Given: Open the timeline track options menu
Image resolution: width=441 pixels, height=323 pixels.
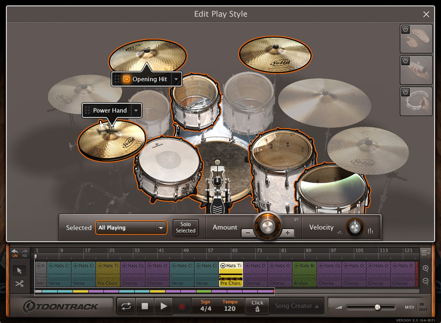Looking at the screenshot, I should [425, 253].
